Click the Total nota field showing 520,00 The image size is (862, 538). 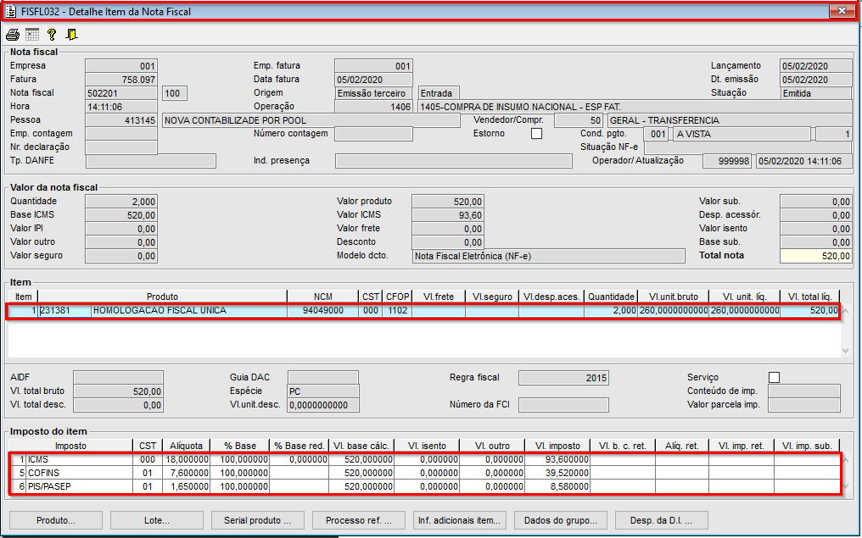point(816,256)
